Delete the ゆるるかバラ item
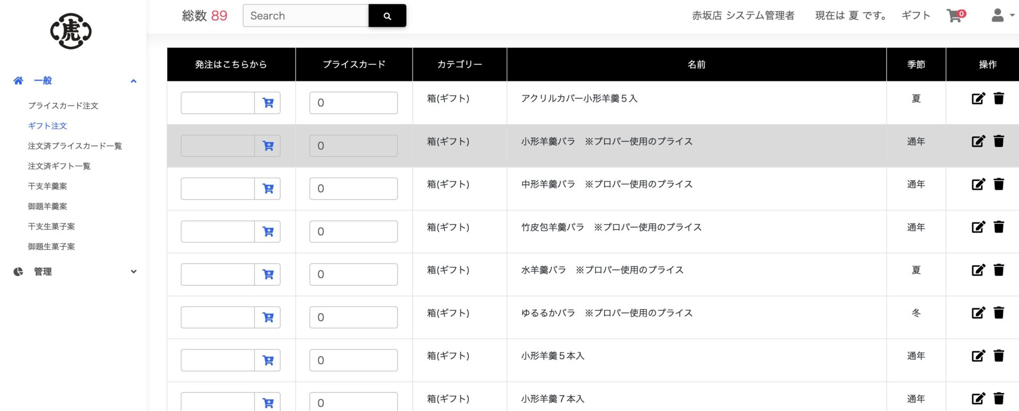The width and height of the screenshot is (1019, 411). (999, 313)
